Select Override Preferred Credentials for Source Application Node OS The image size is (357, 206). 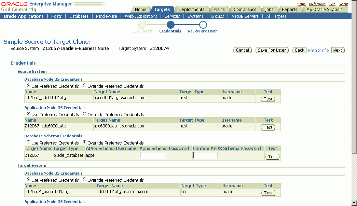tap(84, 113)
